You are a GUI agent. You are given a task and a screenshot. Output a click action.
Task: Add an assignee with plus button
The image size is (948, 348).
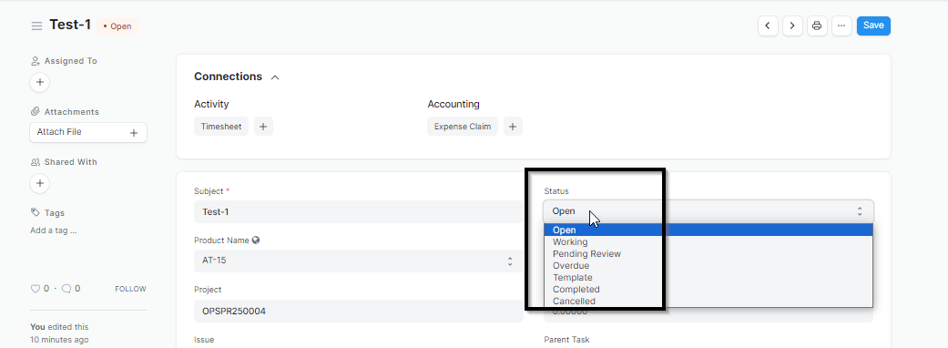40,82
